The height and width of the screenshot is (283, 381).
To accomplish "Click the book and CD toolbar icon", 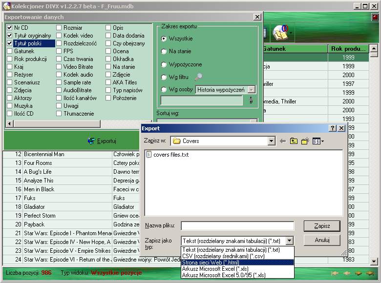I will tap(281, 33).
